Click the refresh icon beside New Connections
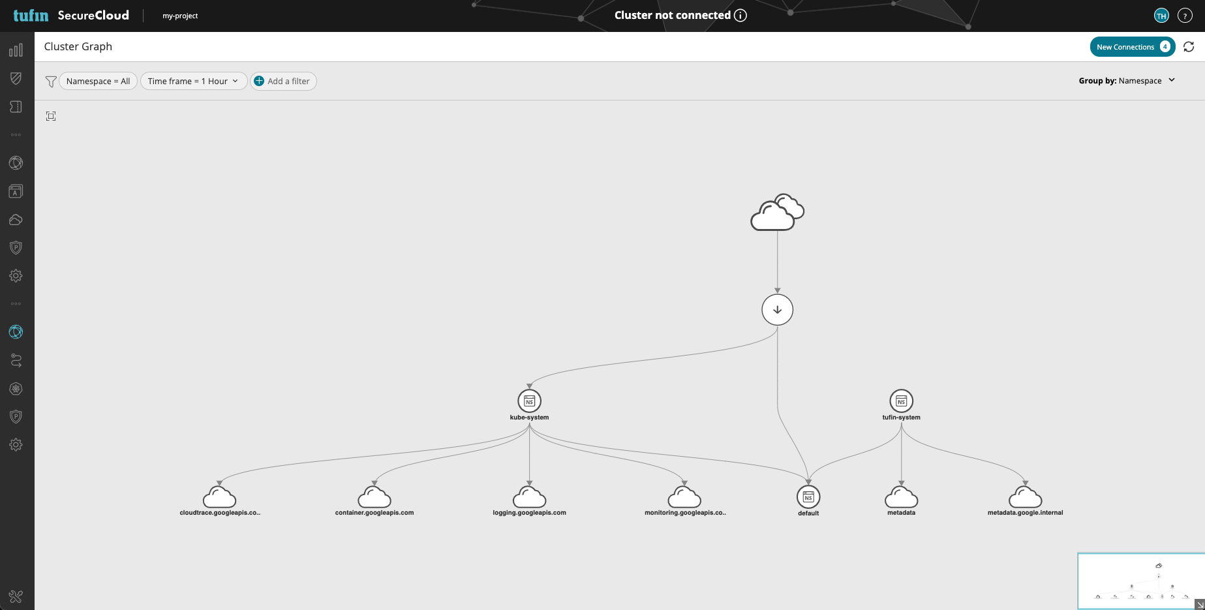 [1189, 47]
